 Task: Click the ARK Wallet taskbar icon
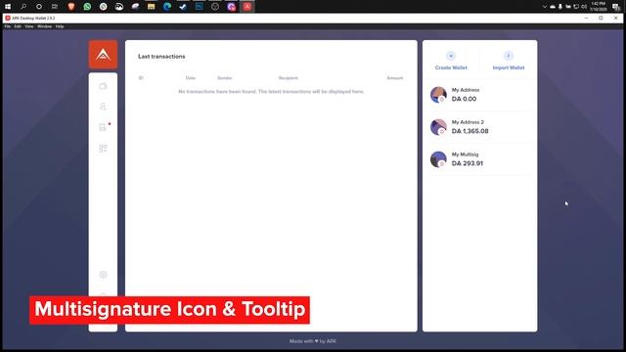tap(247, 7)
